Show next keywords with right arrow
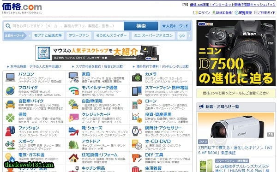 (x=190, y=36)
